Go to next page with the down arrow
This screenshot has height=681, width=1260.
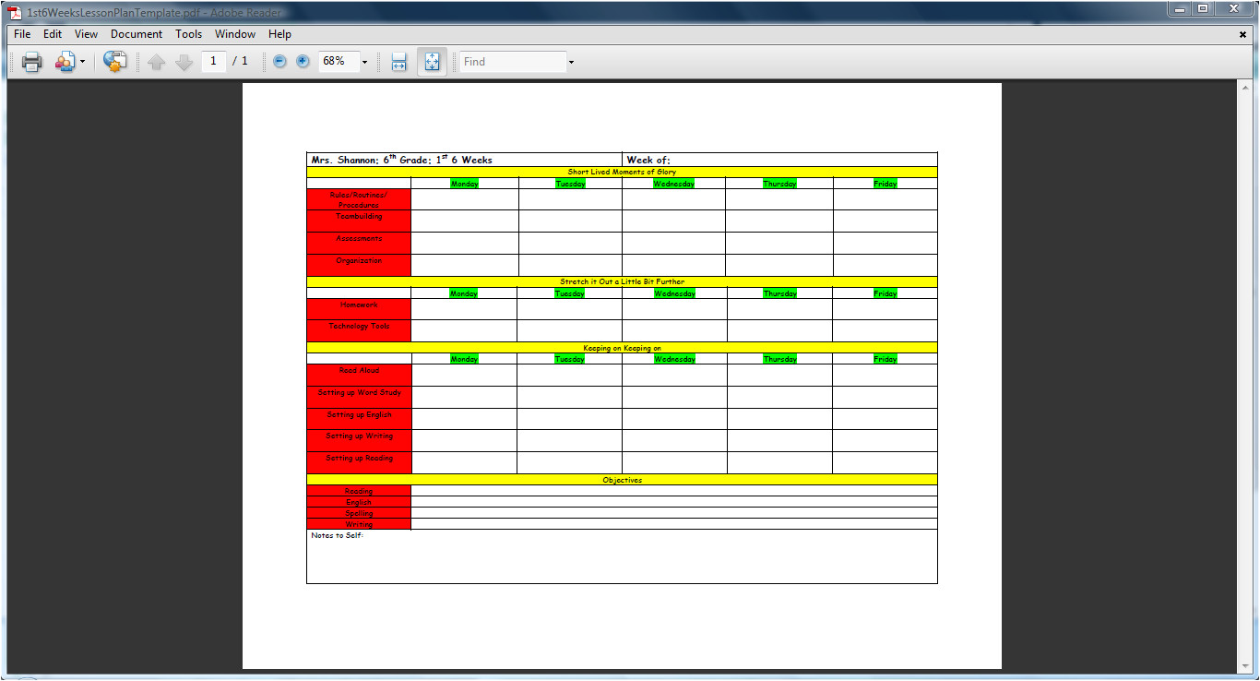click(184, 62)
